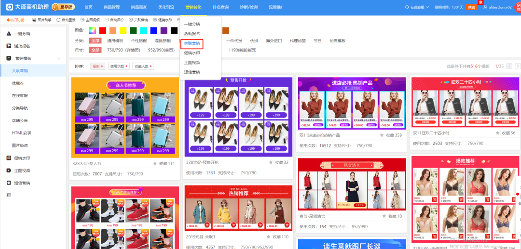Viewport: 521px width, 249px height.
Task: Open the 流量推广 top navigation tab
Action: (x=276, y=7)
